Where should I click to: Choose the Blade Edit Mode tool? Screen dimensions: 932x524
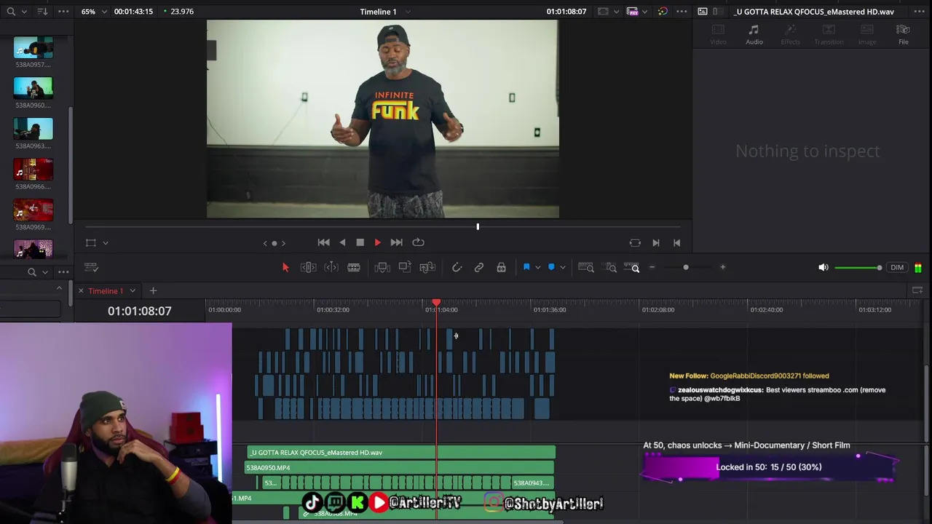[354, 268]
